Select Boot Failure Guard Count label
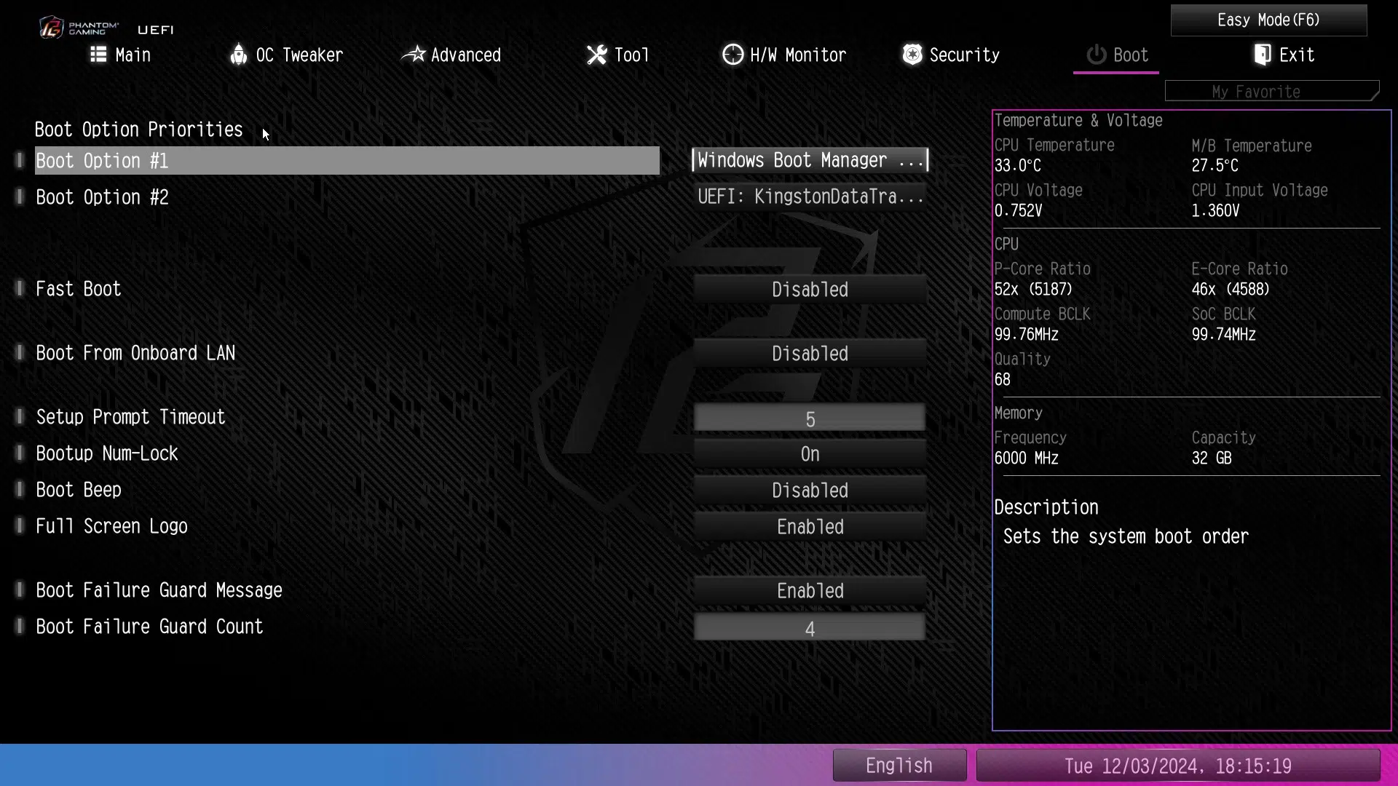The image size is (1398, 786). [149, 627]
